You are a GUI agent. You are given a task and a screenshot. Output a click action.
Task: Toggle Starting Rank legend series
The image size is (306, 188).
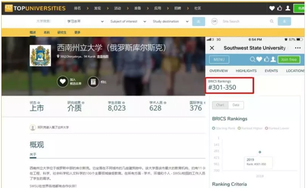click(x=224, y=128)
